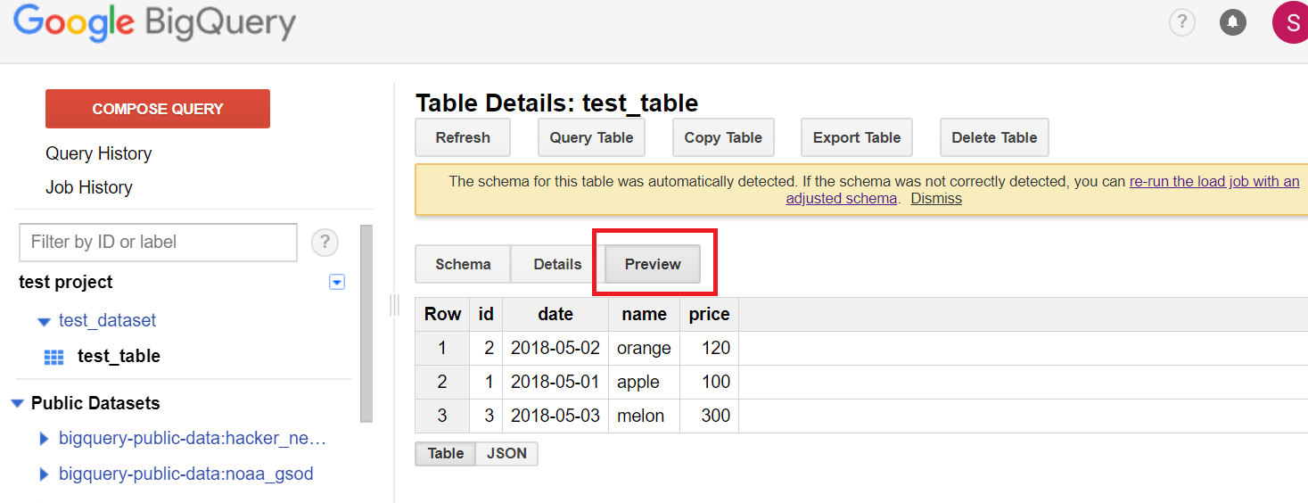Image resolution: width=1308 pixels, height=503 pixels.
Task: Click the melon name cell
Action: coord(644,416)
